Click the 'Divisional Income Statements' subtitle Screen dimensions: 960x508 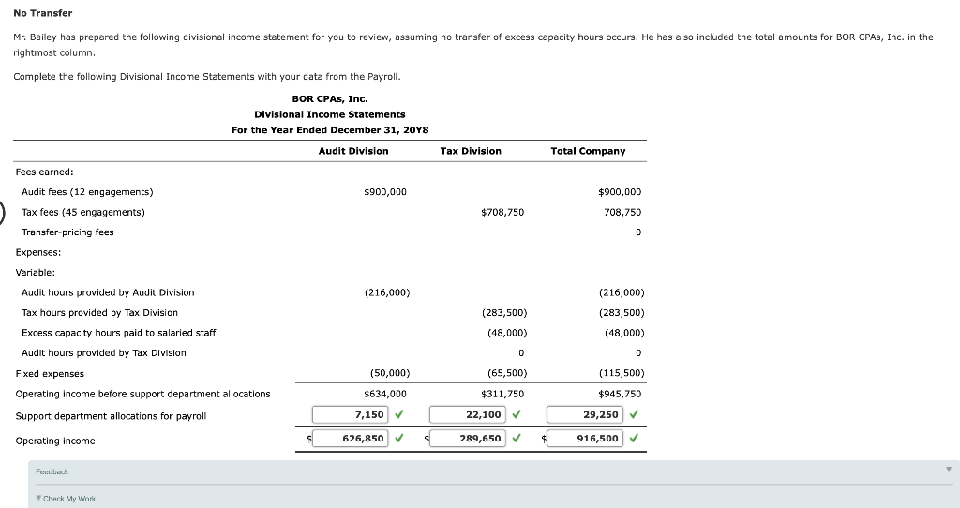coord(330,114)
